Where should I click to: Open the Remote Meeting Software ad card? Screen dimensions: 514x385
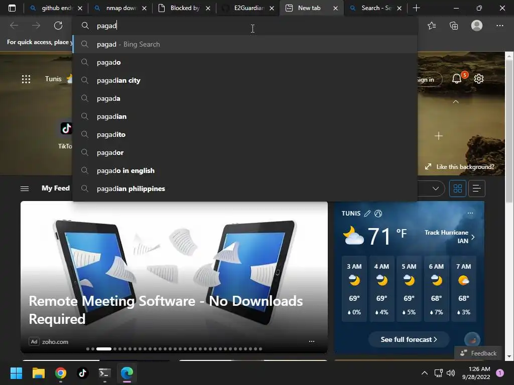click(x=174, y=277)
